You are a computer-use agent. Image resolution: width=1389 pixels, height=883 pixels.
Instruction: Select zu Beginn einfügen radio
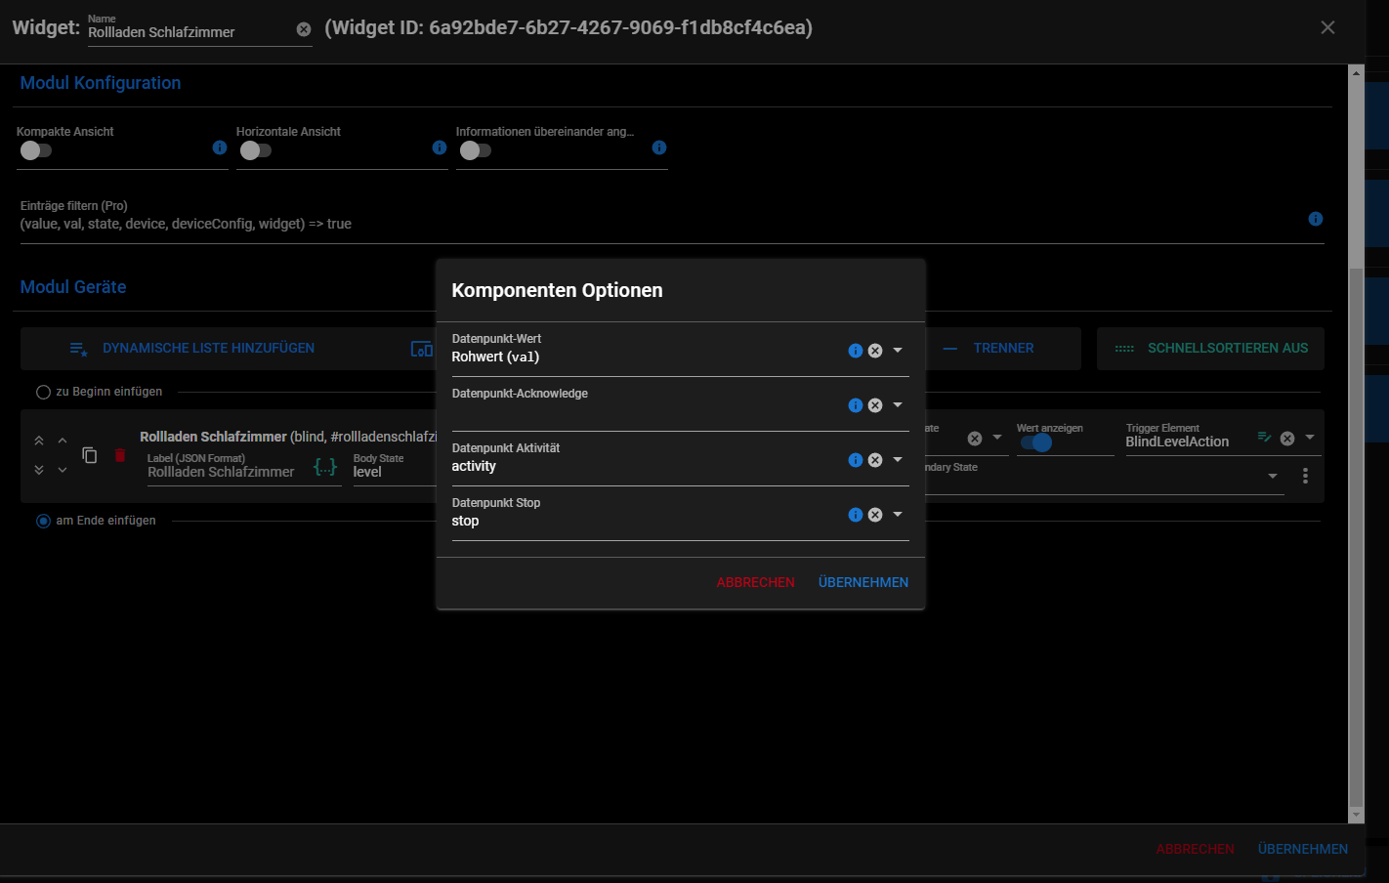(x=43, y=392)
